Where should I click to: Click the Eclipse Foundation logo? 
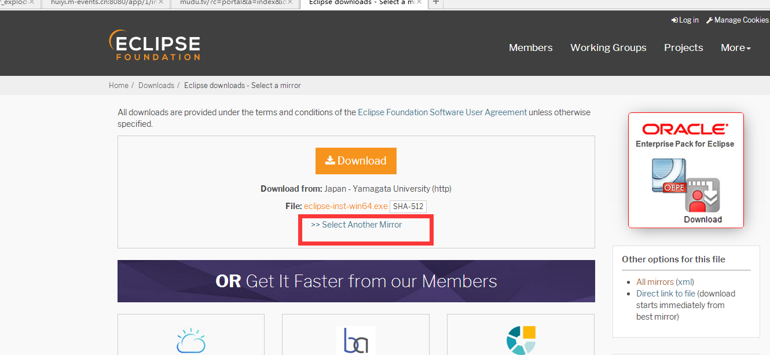(x=155, y=45)
